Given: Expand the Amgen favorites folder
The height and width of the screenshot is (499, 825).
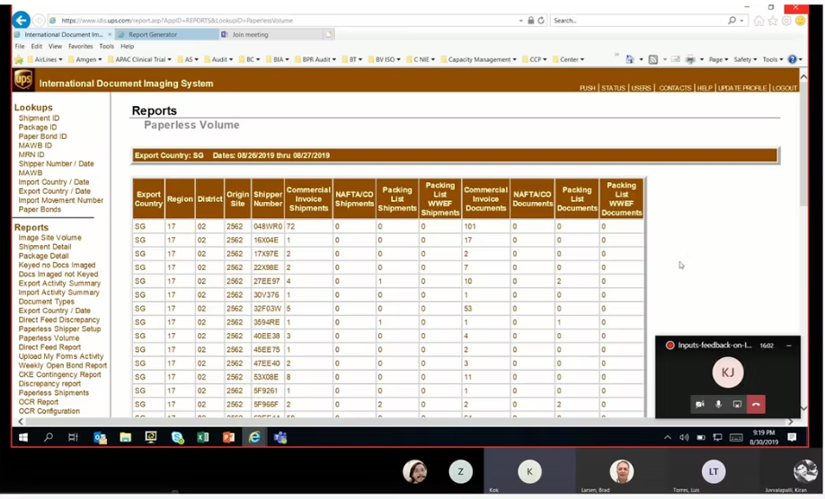Looking at the screenshot, I should pos(84,59).
